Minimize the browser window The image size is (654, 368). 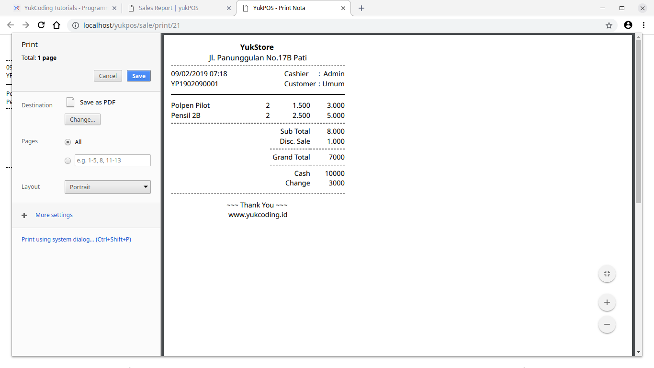(602, 8)
